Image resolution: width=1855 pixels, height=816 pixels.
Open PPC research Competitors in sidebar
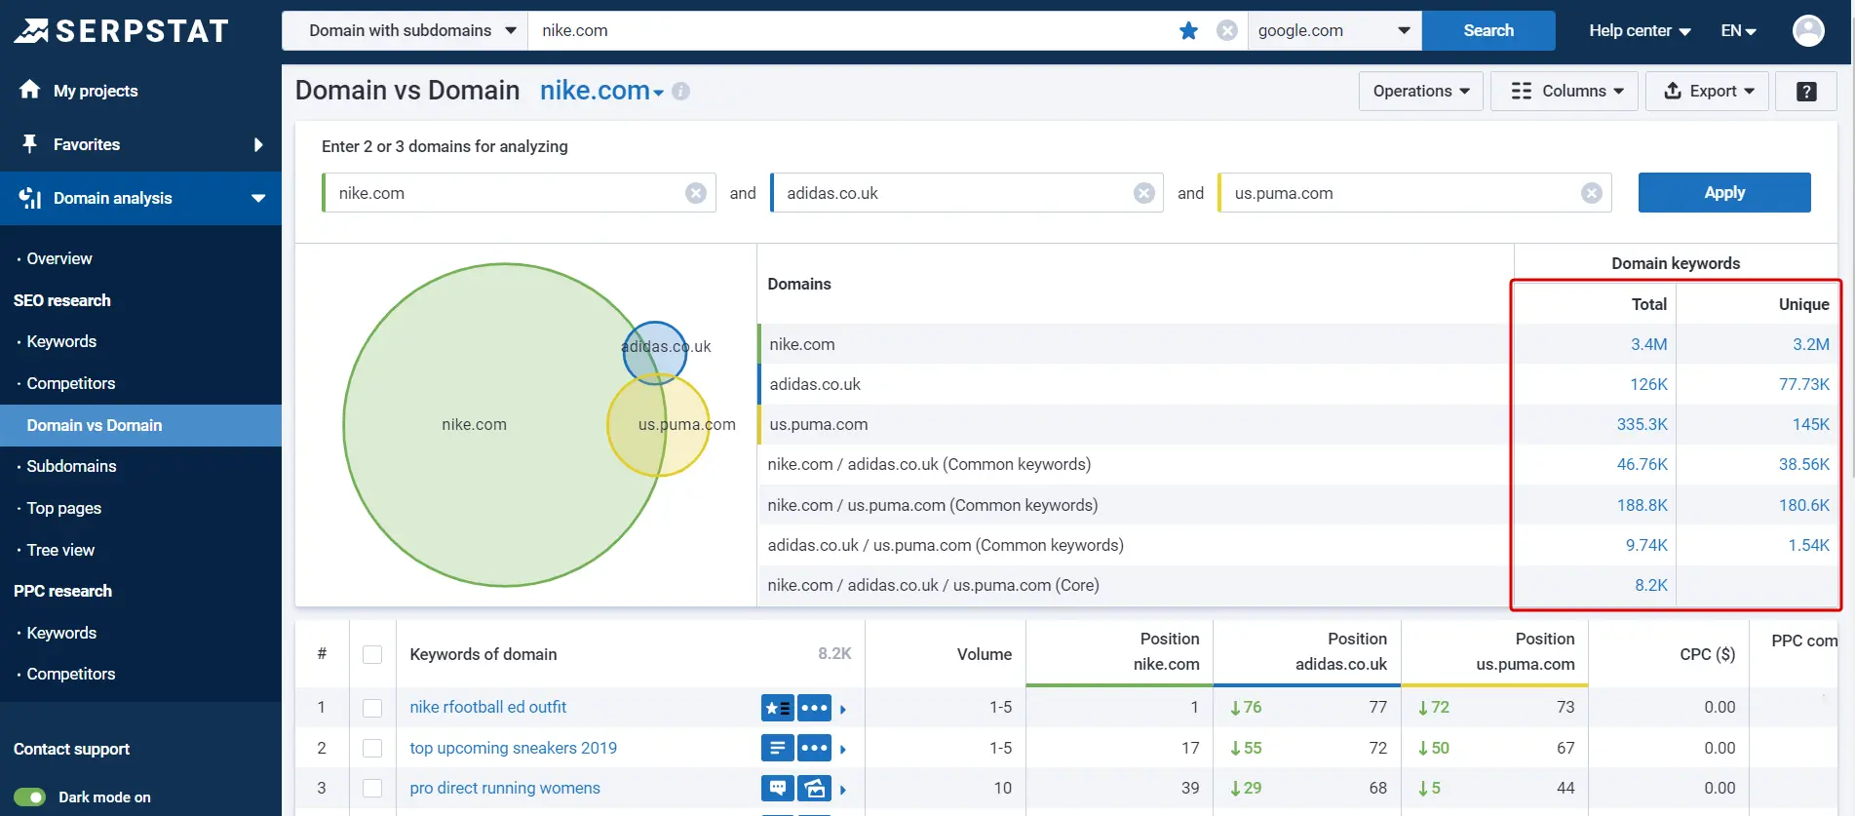[70, 674]
